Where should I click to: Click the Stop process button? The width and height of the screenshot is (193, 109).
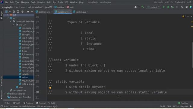tap(177, 7)
